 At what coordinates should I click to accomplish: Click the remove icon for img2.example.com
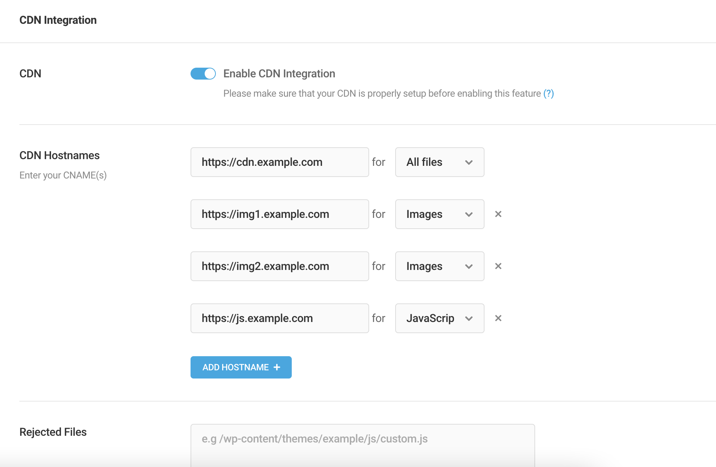498,266
